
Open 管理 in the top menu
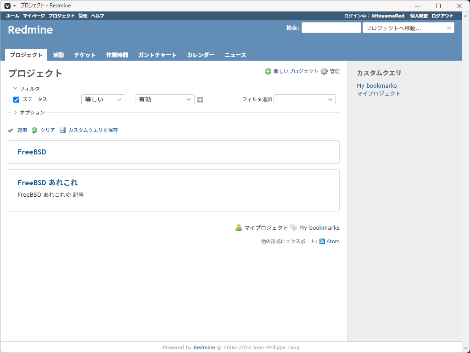[x=83, y=16]
